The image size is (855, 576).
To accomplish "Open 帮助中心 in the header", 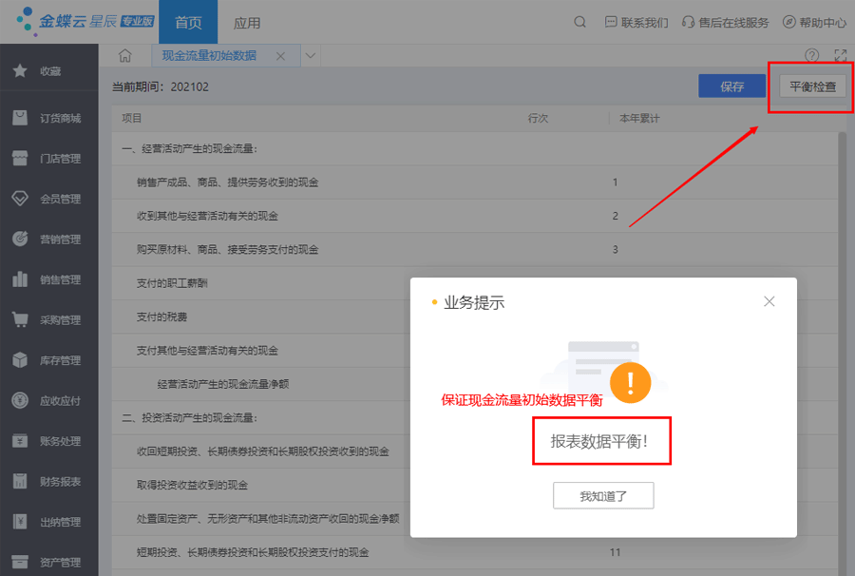I will pos(815,23).
